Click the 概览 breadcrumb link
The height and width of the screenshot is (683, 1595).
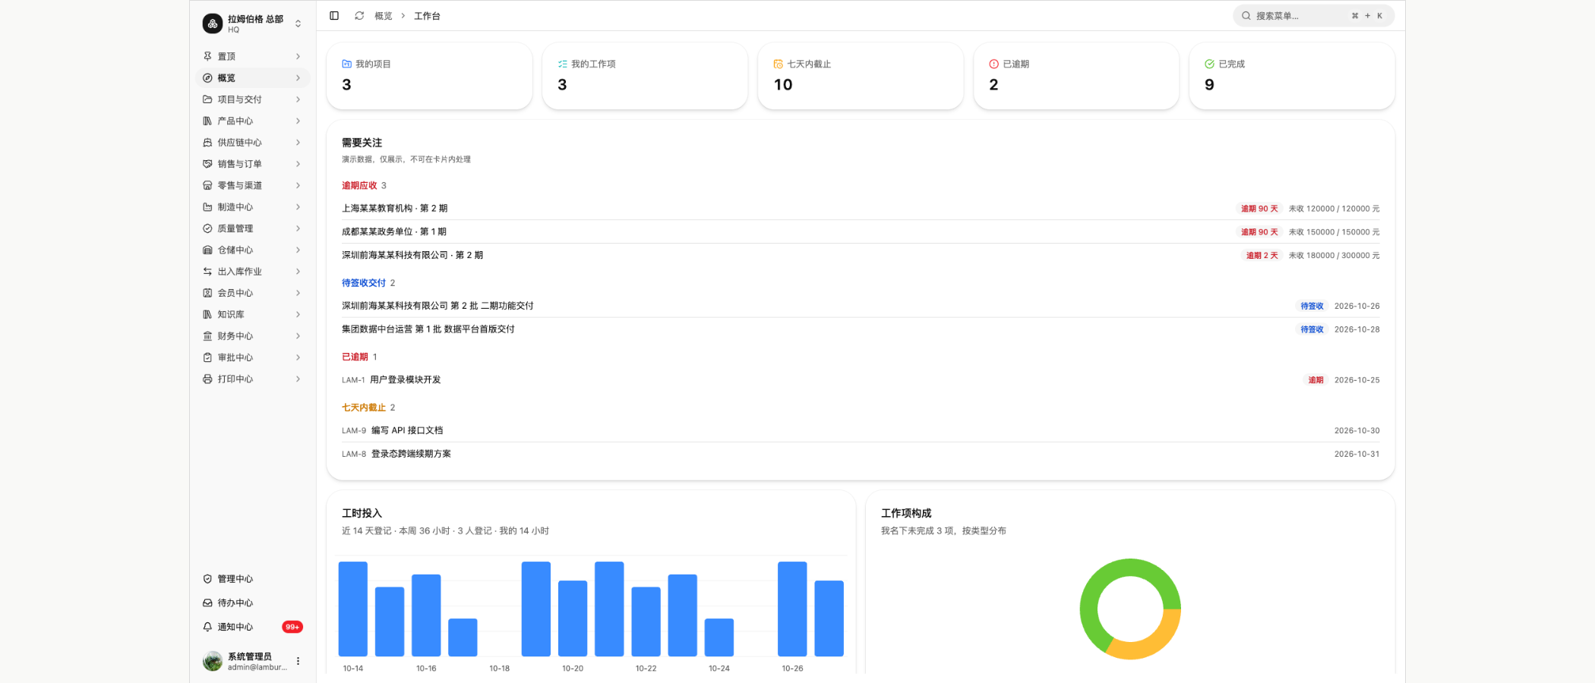[x=384, y=16]
